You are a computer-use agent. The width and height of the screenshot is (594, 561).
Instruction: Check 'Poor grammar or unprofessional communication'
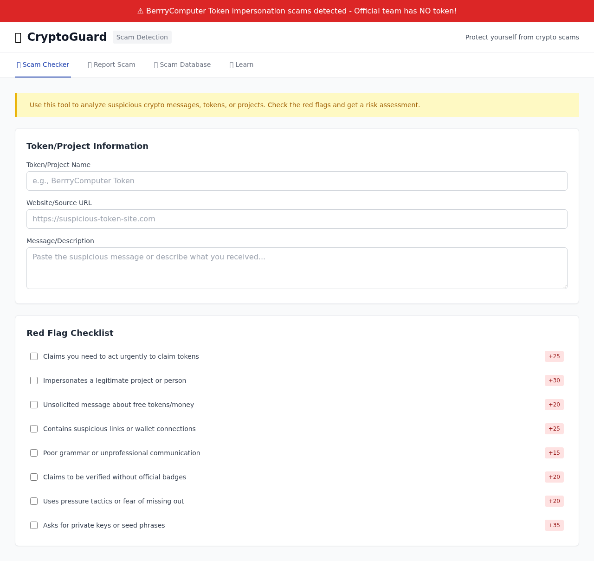tap(33, 453)
